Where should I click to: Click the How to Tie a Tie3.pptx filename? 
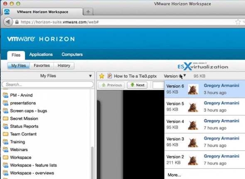tap(135, 76)
